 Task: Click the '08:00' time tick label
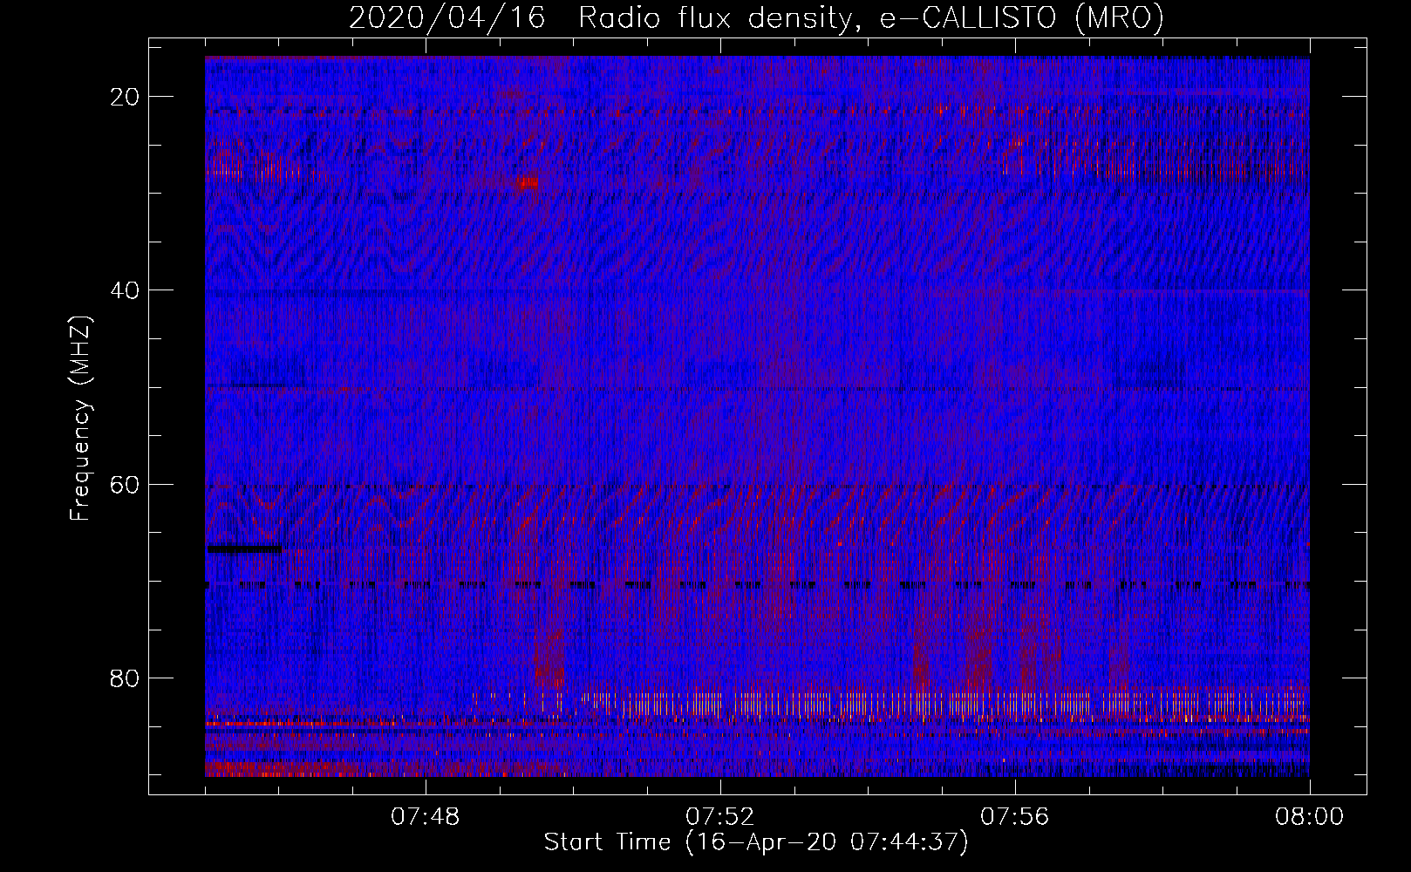(1310, 817)
